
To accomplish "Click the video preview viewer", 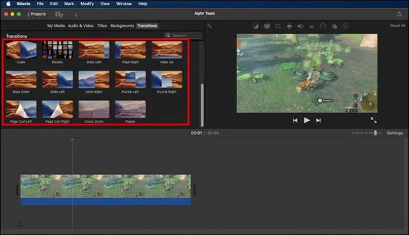I will 307,73.
